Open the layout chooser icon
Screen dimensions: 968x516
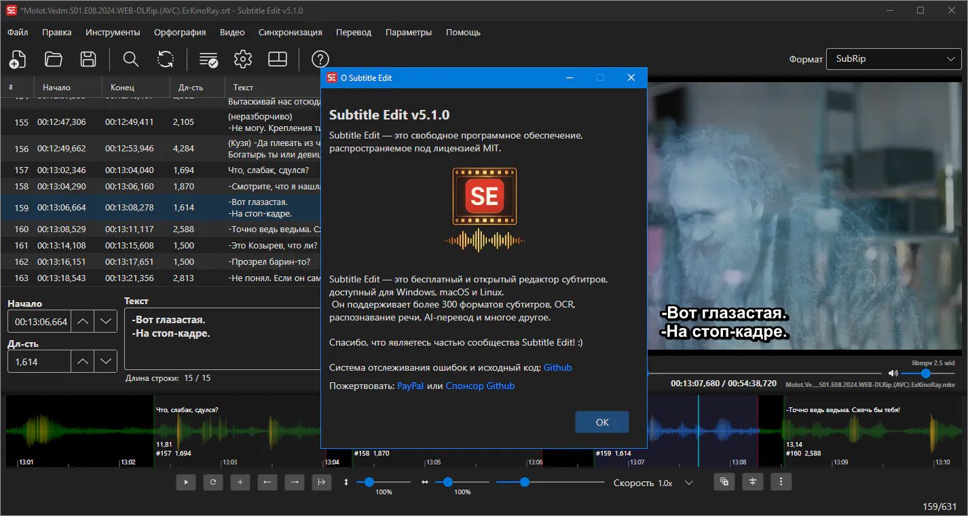[278, 59]
